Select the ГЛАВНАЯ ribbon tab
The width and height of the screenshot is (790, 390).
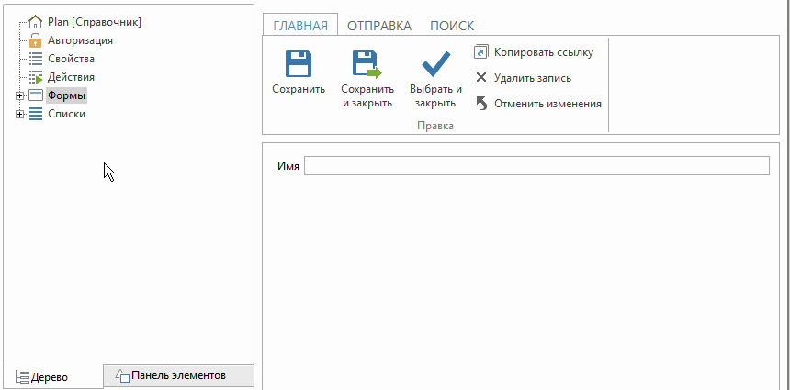(300, 26)
